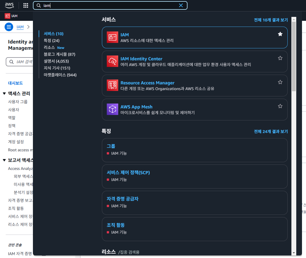Open the 그룹 feature result
This screenshot has width=306, height=258.
coord(111,146)
